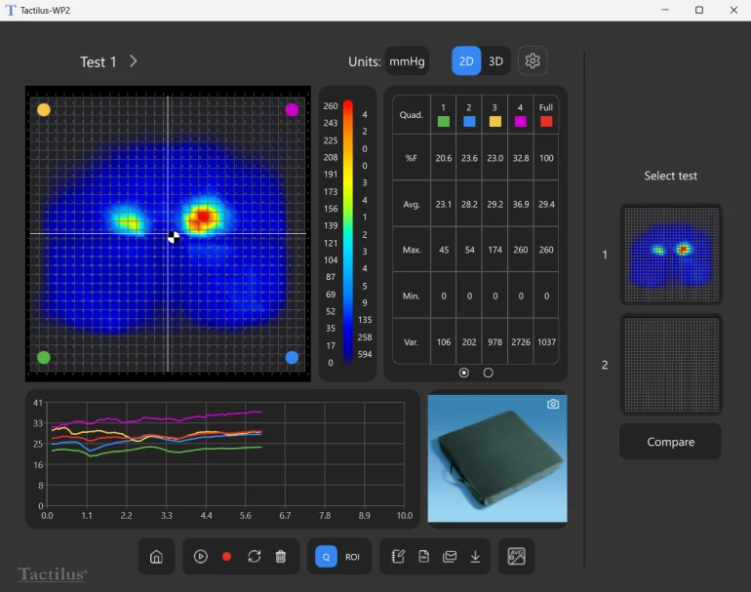
Task: Click the email export icon
Action: point(450,557)
